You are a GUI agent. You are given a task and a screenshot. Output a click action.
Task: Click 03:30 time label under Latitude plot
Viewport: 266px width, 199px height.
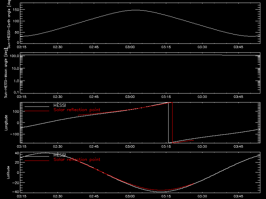click(x=202, y=196)
